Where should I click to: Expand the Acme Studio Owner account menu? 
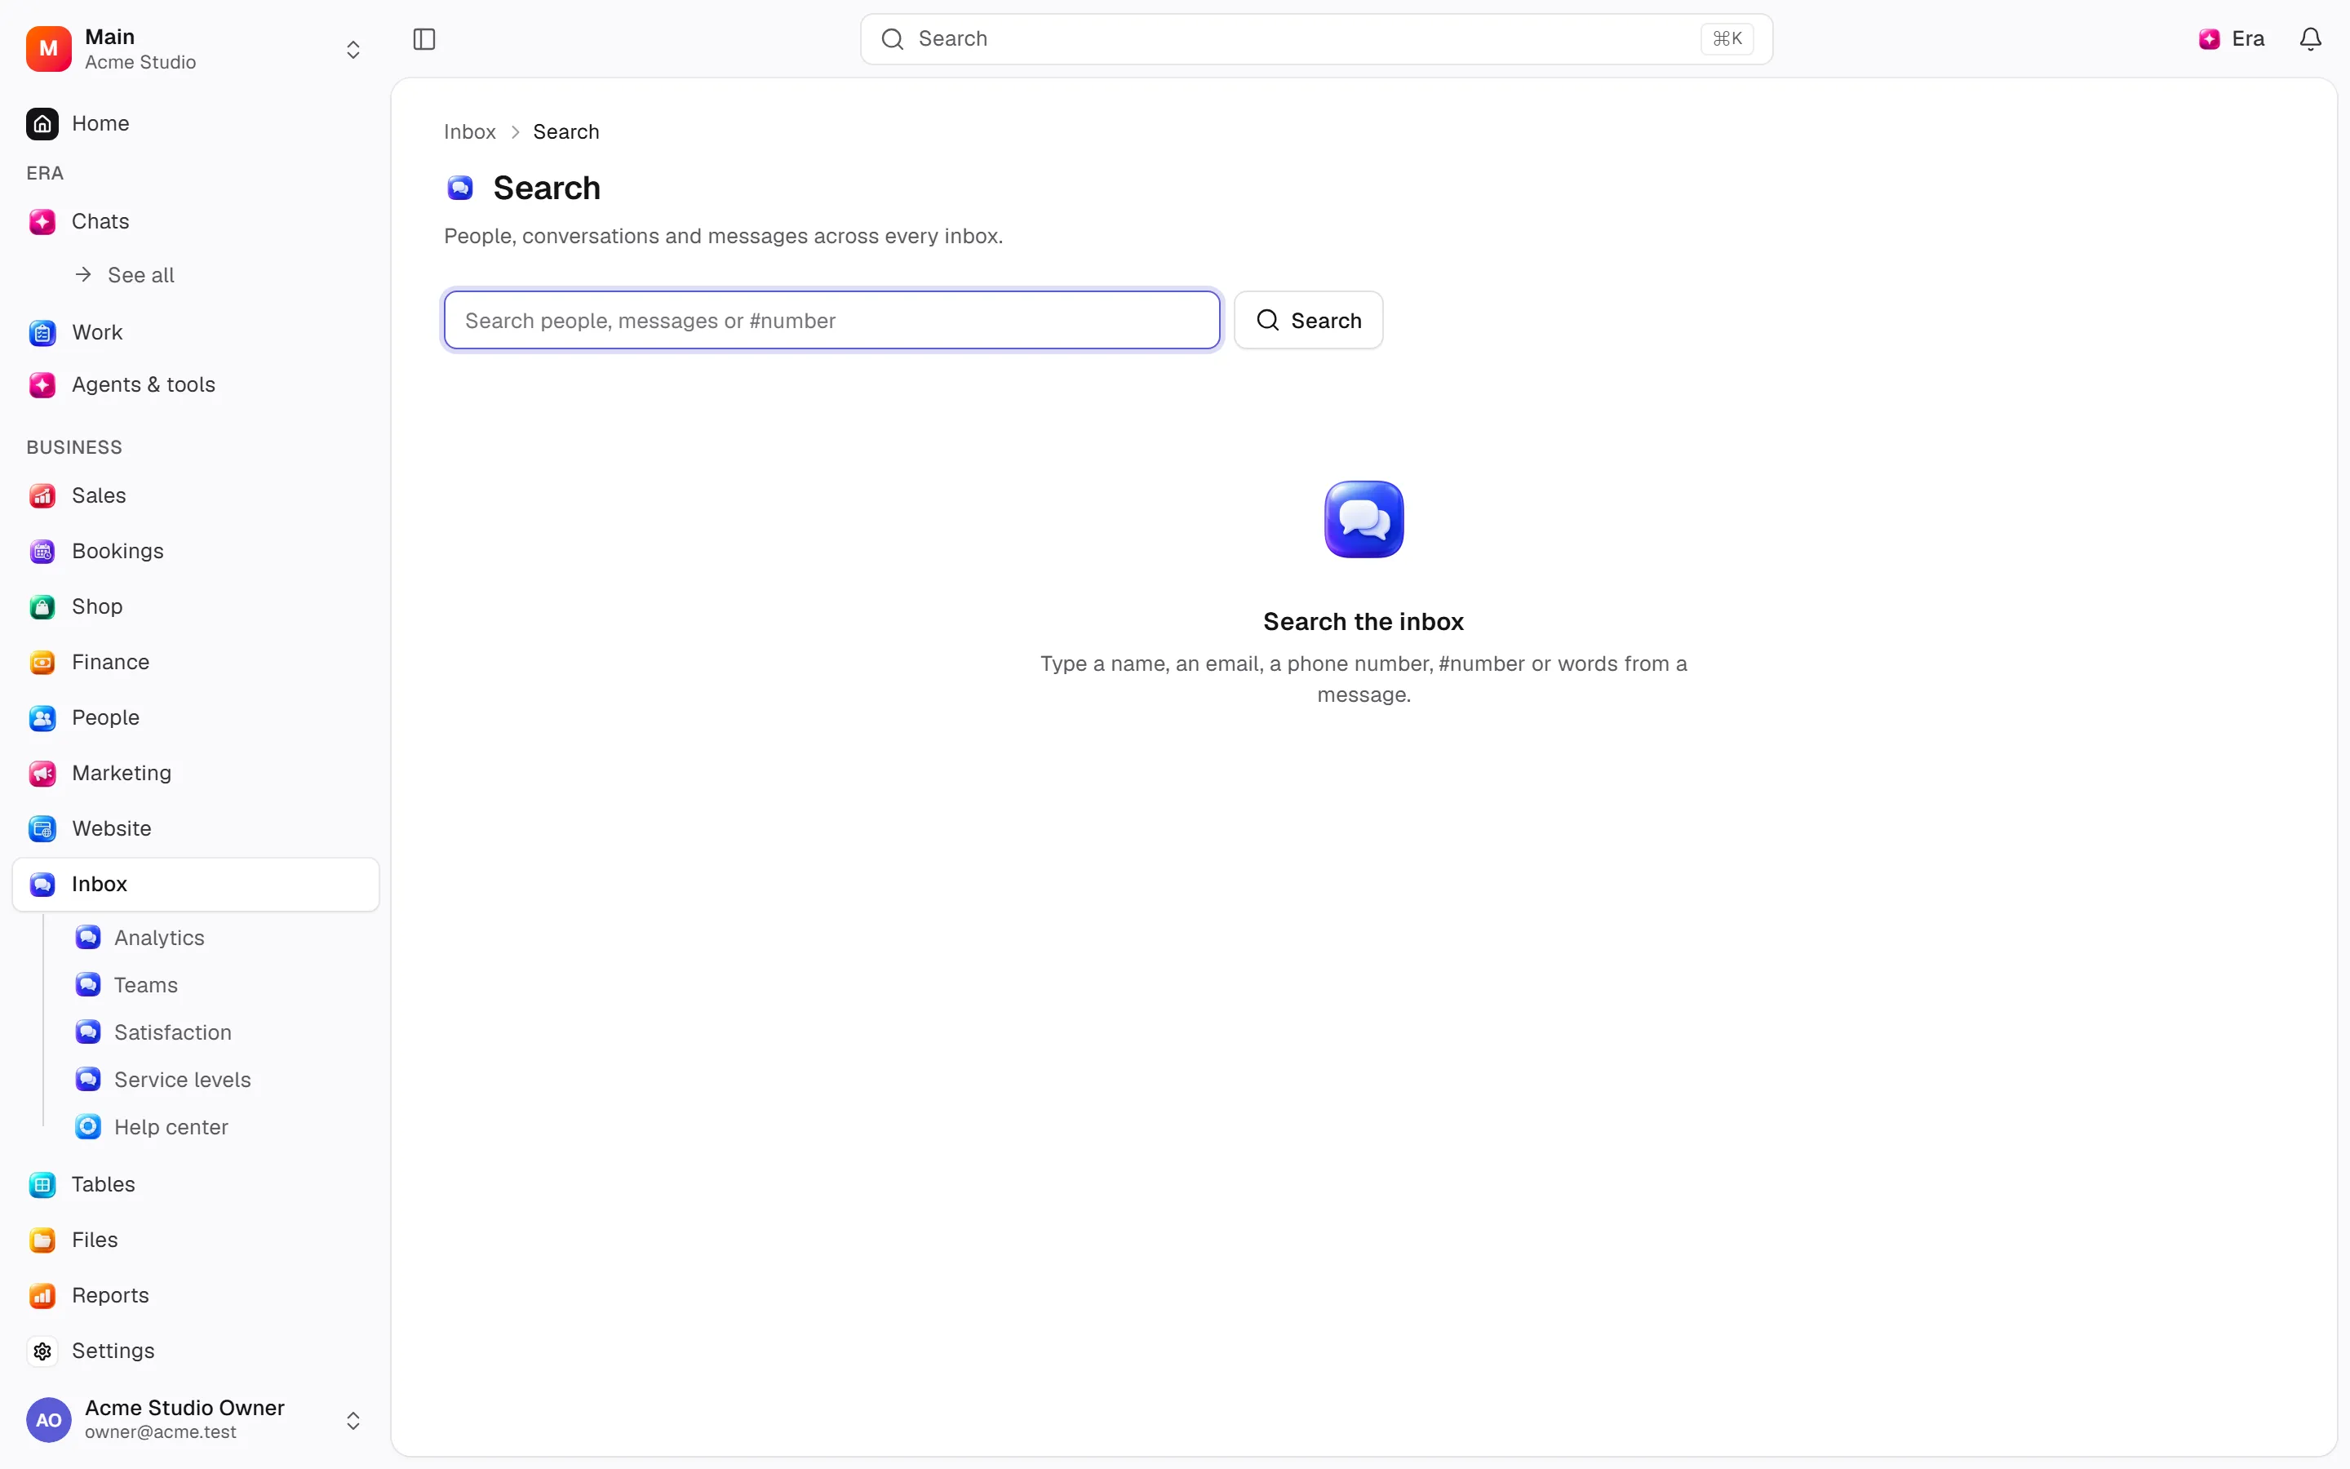click(x=353, y=1420)
